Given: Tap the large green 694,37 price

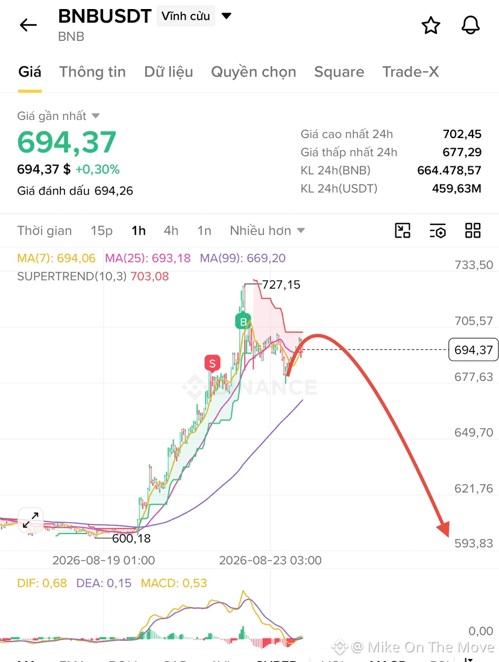Looking at the screenshot, I should pos(67,142).
